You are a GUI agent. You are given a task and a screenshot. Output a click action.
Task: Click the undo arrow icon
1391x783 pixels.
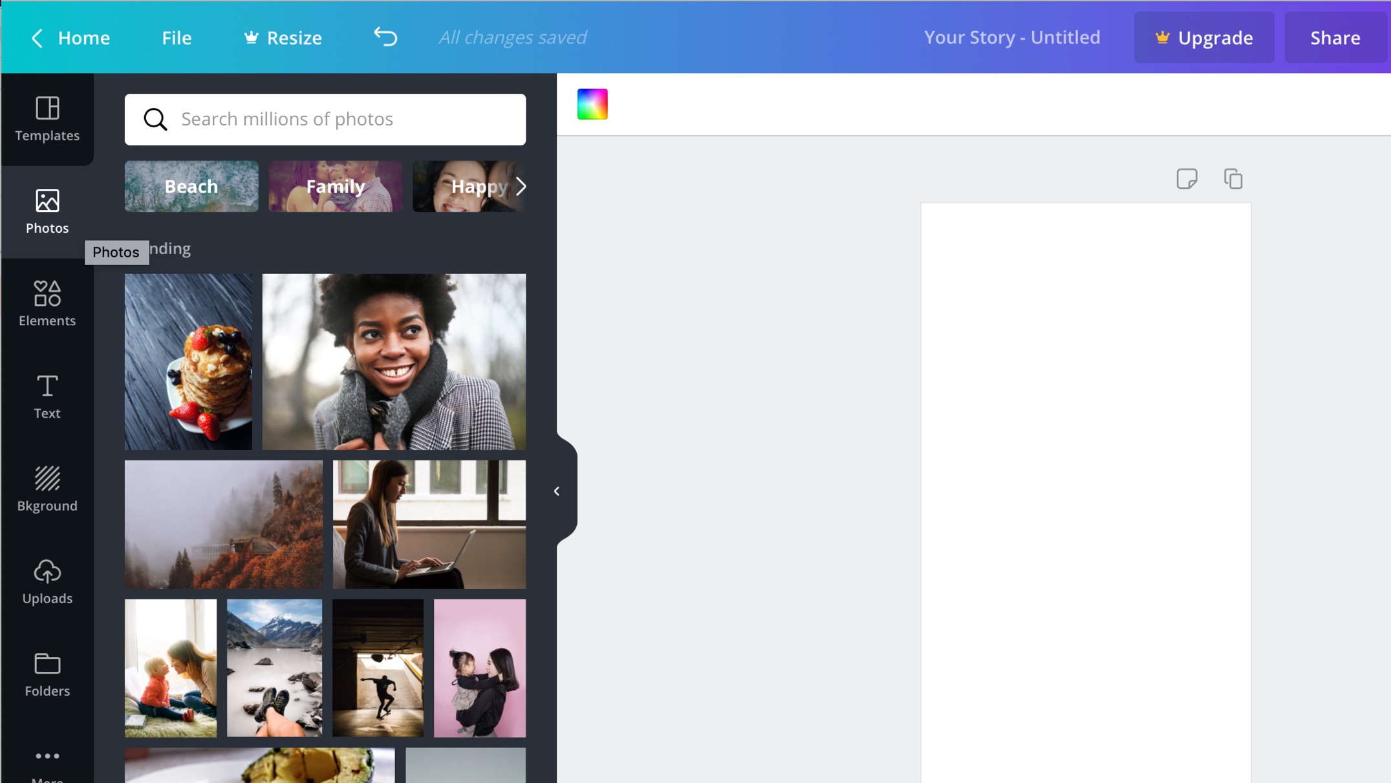(385, 37)
